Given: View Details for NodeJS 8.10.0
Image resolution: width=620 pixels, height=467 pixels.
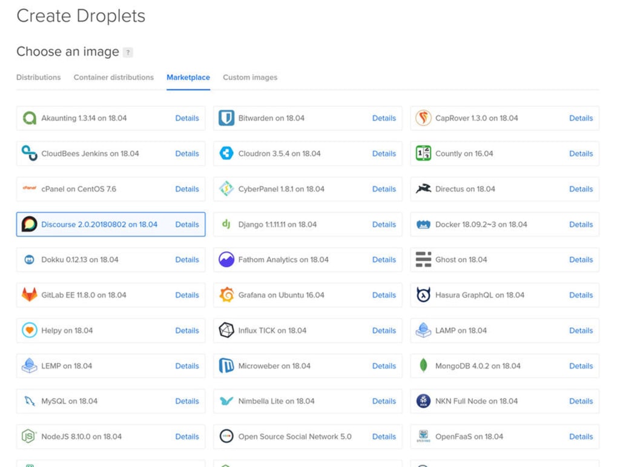Looking at the screenshot, I should tap(187, 437).
